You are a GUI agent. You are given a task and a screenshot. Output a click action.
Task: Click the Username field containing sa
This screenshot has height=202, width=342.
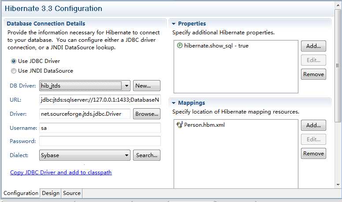point(100,128)
